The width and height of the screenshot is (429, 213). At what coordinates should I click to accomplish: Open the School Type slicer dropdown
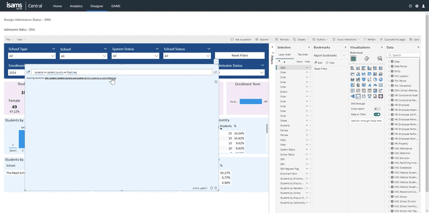click(x=32, y=56)
